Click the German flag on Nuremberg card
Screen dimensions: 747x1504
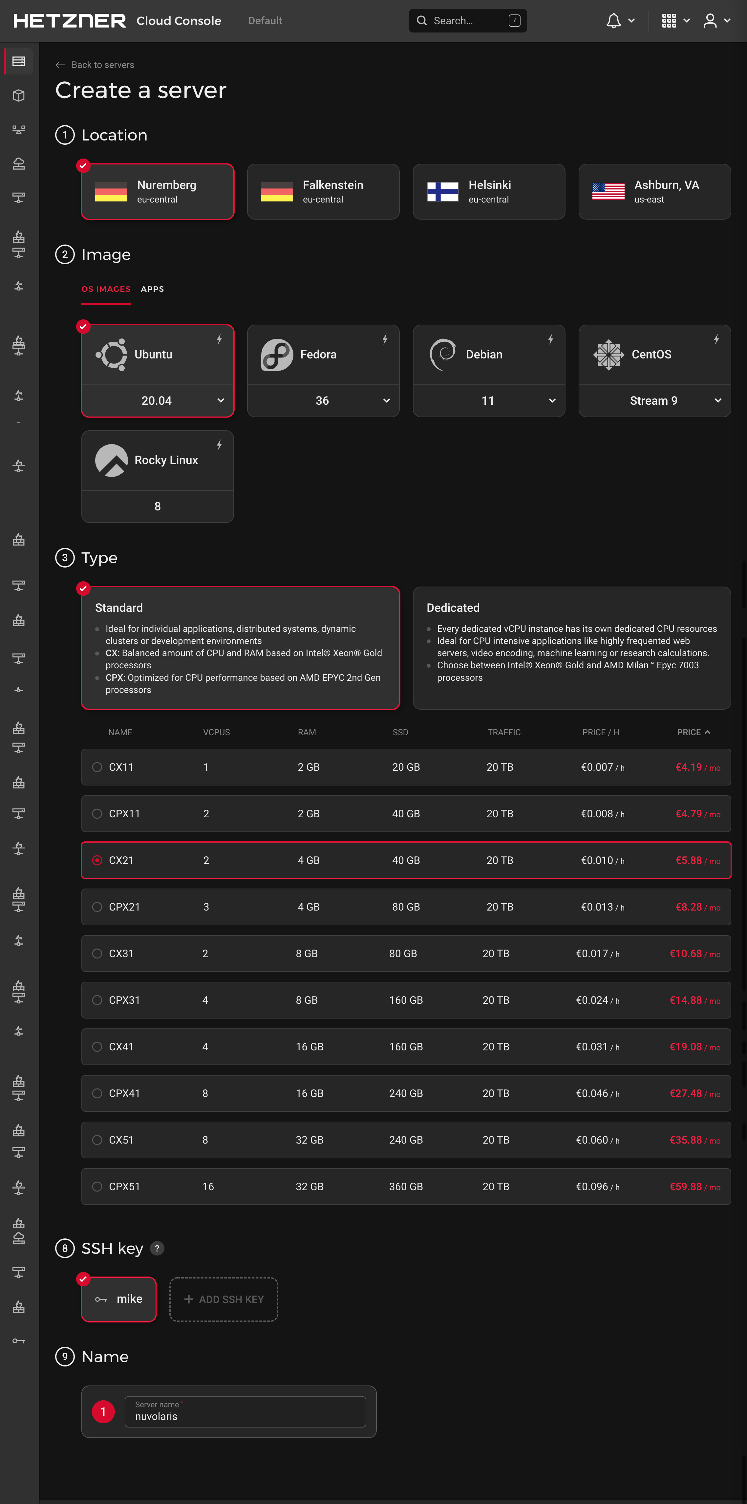coord(111,191)
